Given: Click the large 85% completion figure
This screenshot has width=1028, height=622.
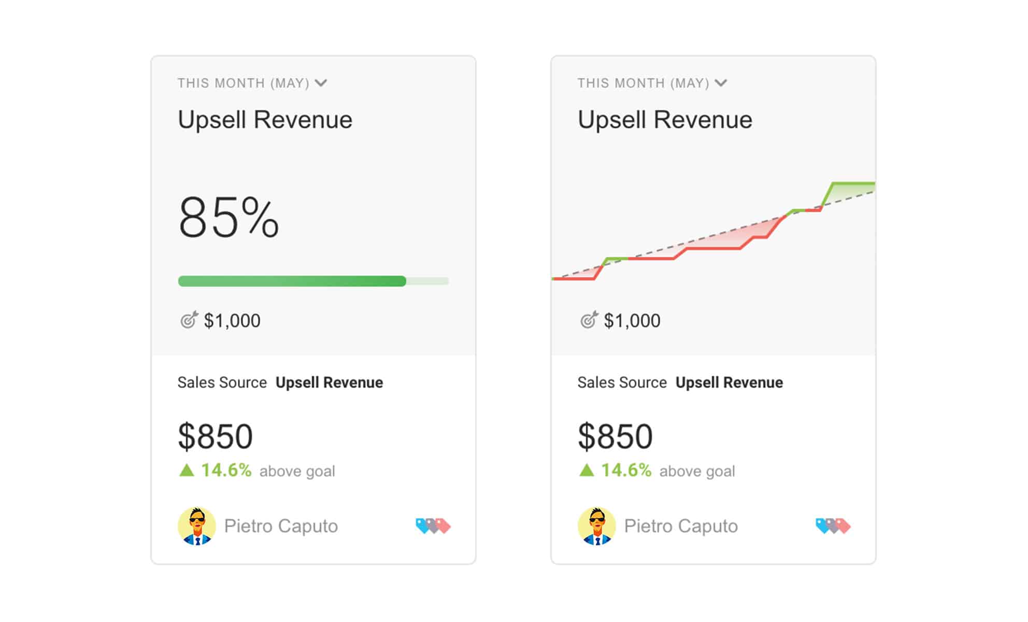Looking at the screenshot, I should pyautogui.click(x=229, y=218).
